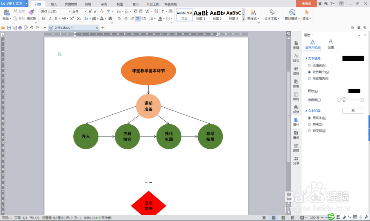Open the 反馈 (Feedback) side panel icon

pos(296,109)
